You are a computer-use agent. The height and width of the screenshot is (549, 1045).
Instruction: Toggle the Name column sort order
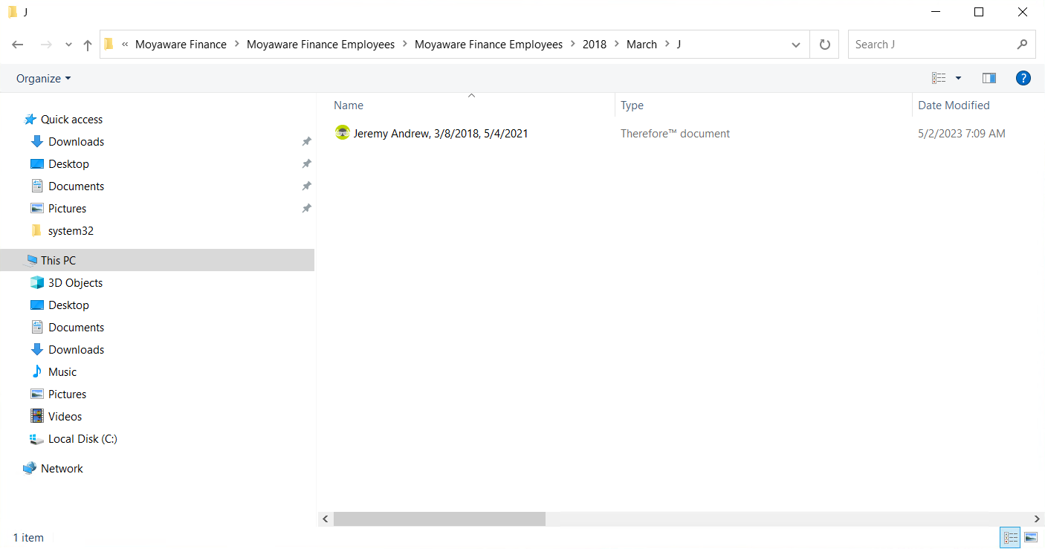[x=348, y=105]
